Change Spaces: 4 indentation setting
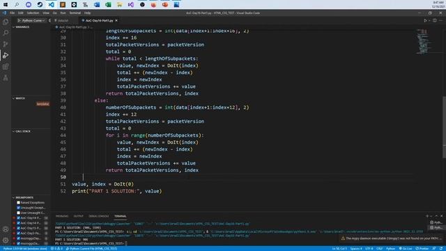Image resolution: width=446 pixels, height=251 pixels. [356, 248]
